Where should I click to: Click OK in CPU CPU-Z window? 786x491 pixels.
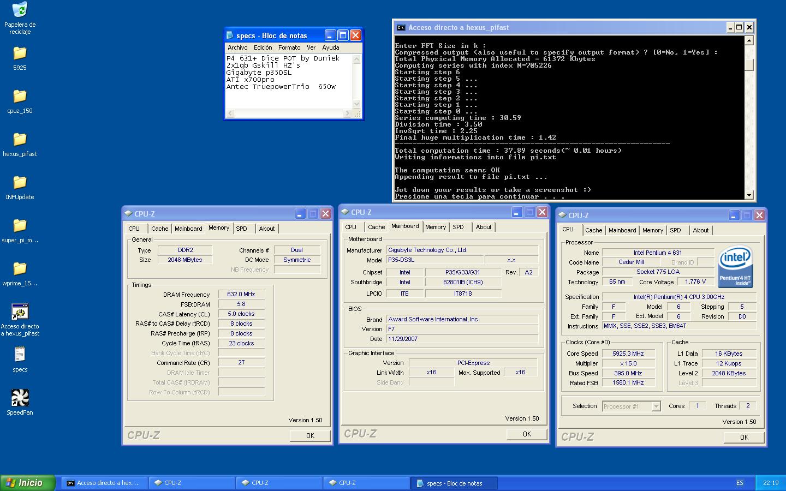(x=744, y=437)
